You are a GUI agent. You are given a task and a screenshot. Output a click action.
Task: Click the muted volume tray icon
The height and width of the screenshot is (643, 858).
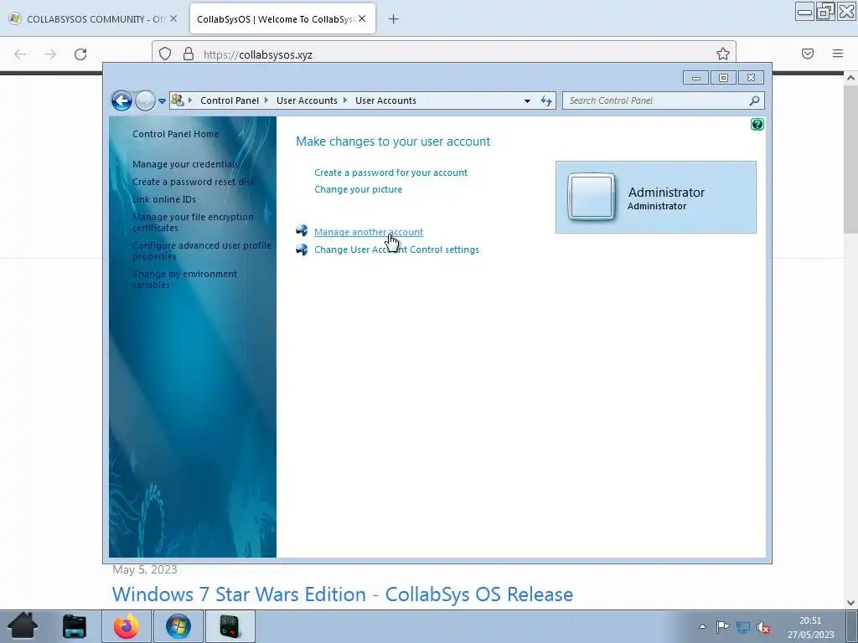click(763, 627)
